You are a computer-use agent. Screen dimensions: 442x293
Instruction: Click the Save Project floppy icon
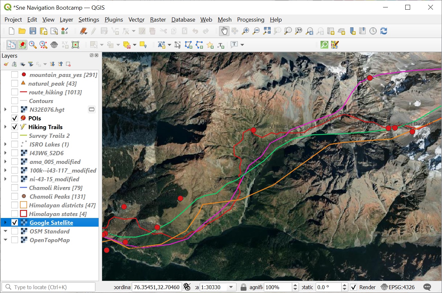(x=33, y=31)
